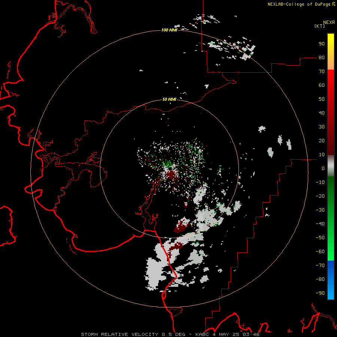Screen dimensions: 337x337
Task: Click the 03:46 timestamp in the caption
Action: click(251, 334)
